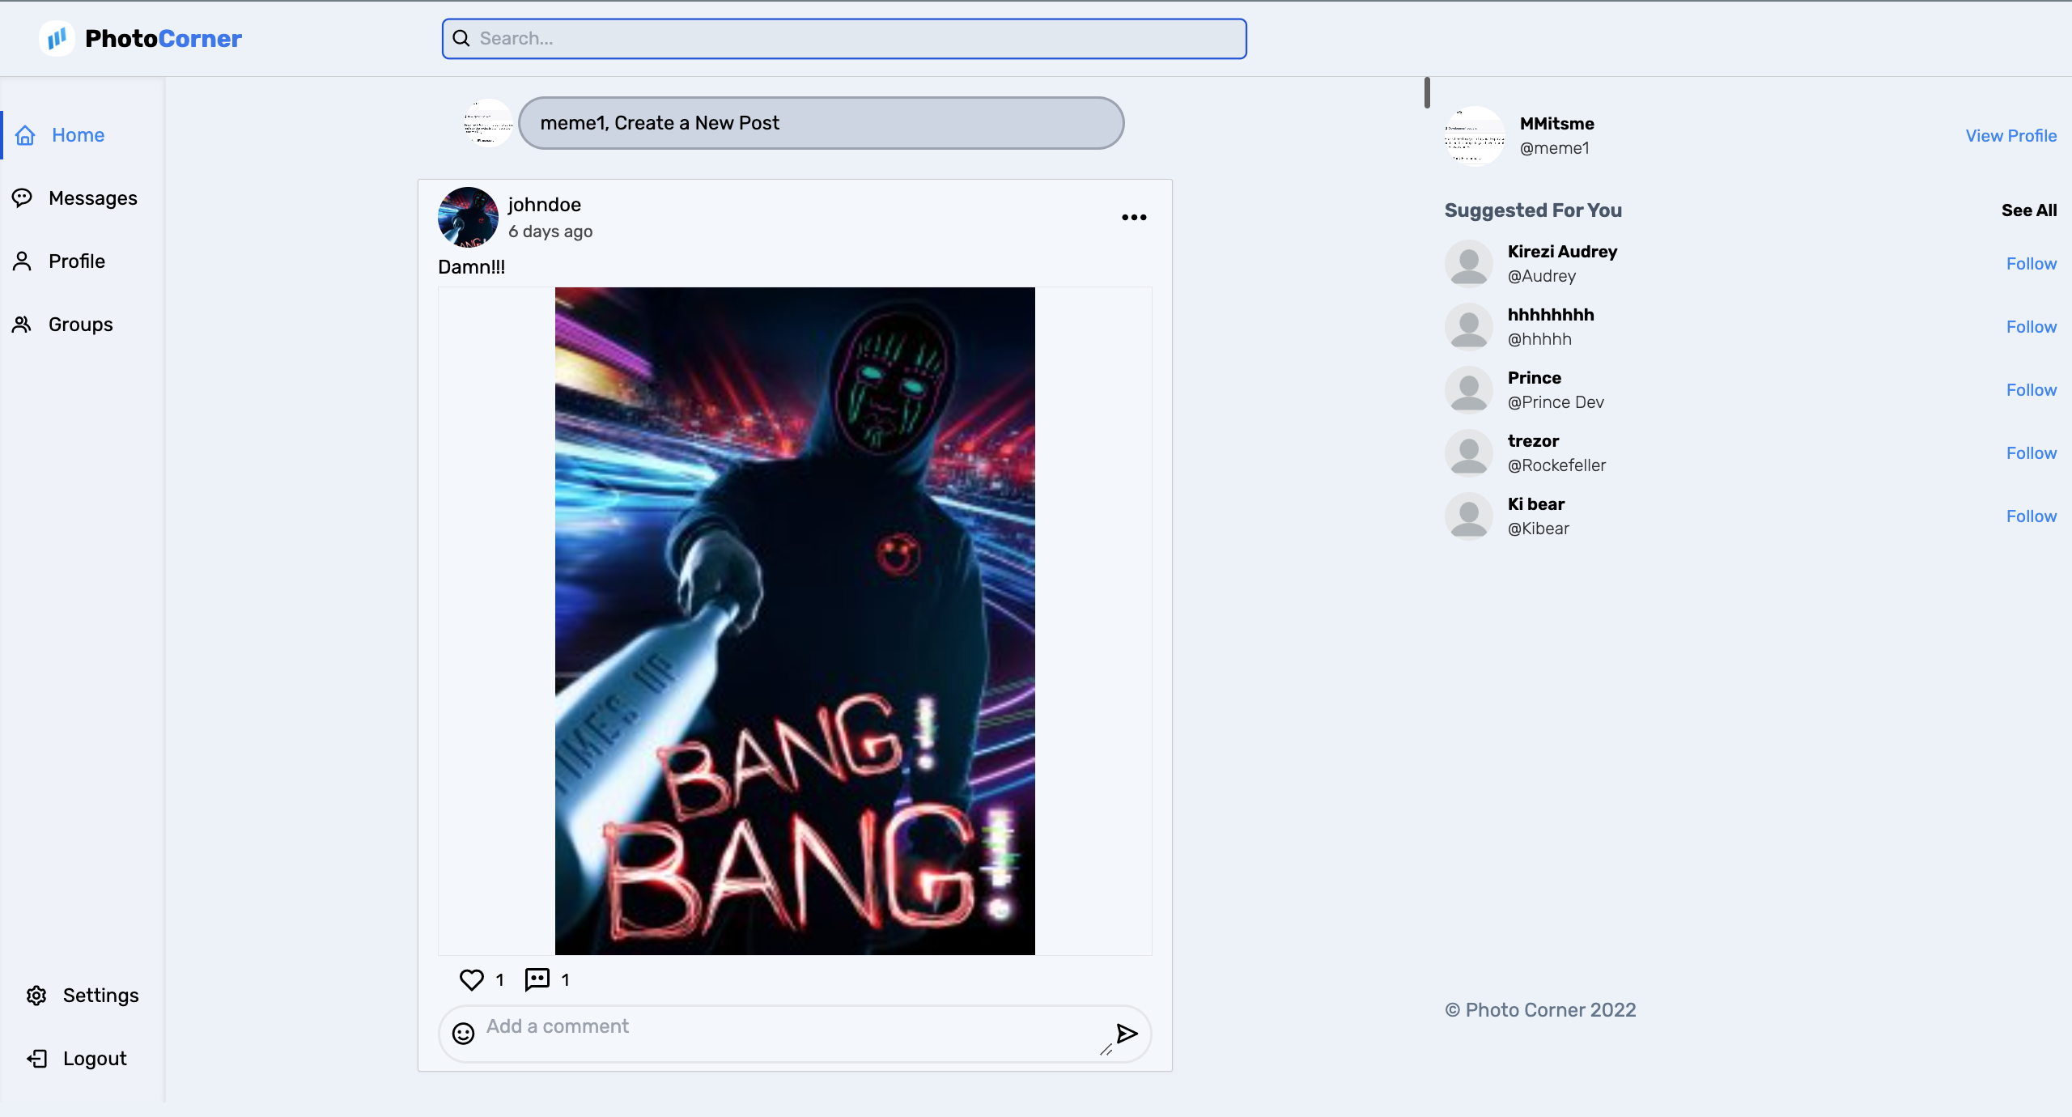This screenshot has width=2072, height=1117.
Task: Click comment count next to bubble
Action: (565, 980)
